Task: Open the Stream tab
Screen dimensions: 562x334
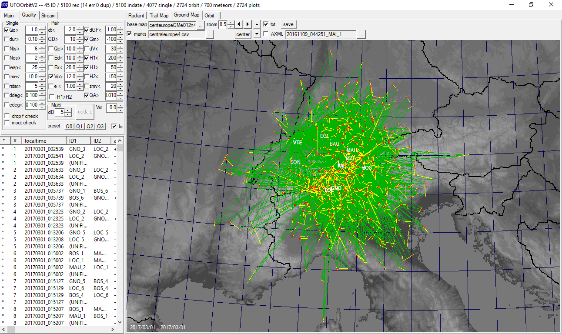Action: pyautogui.click(x=48, y=16)
